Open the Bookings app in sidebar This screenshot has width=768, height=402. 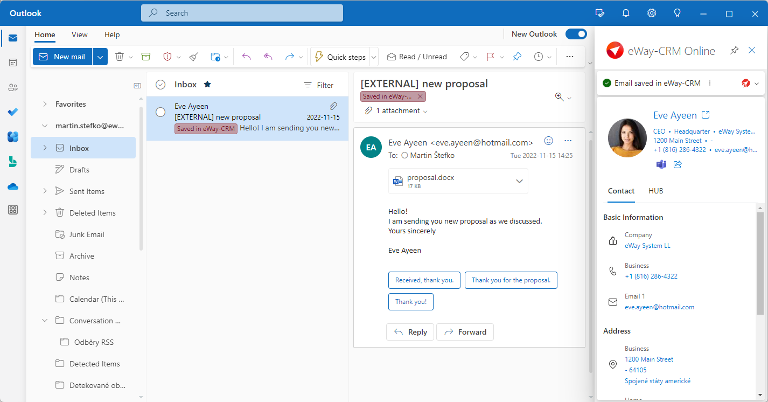click(x=13, y=162)
